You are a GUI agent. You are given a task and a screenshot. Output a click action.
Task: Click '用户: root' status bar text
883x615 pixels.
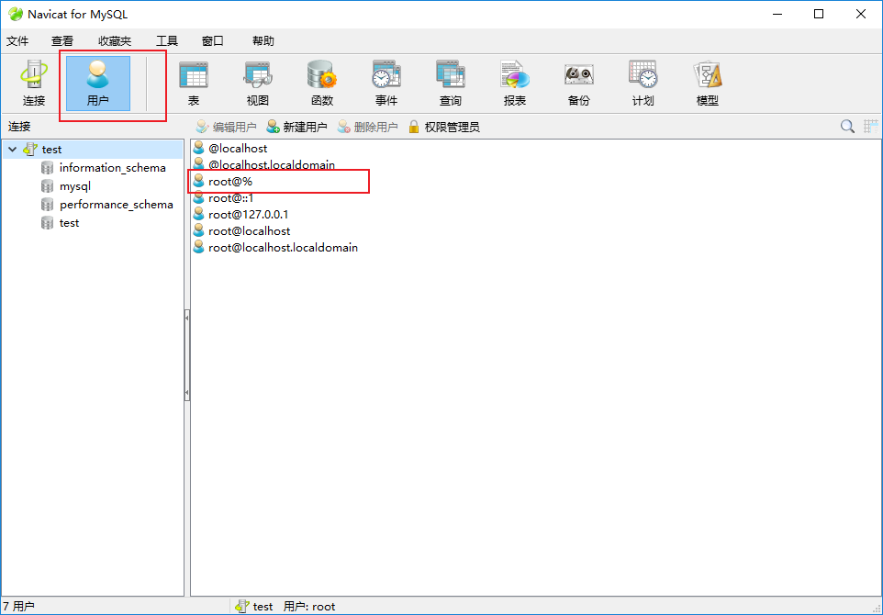309,607
